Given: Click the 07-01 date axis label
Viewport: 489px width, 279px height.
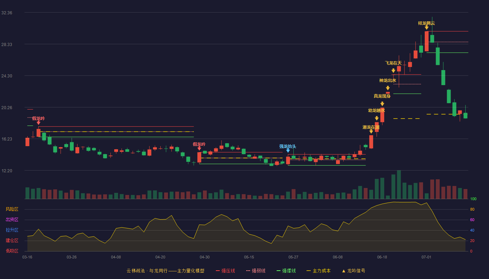Looking at the screenshot, I should (426, 257).
